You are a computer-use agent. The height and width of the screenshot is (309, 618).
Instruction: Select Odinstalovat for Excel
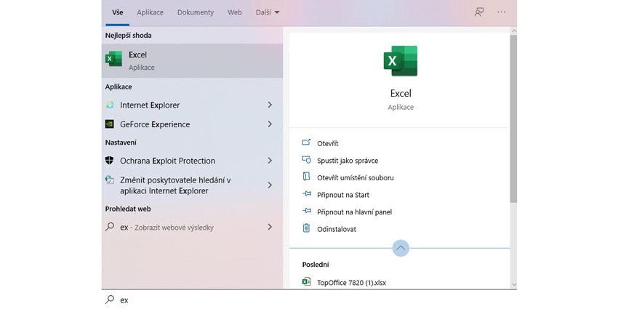click(x=336, y=229)
